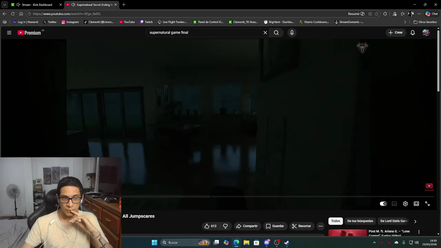441x248 pixels.
Task: Open Edge settings and more menu
Action: [x=419, y=14]
